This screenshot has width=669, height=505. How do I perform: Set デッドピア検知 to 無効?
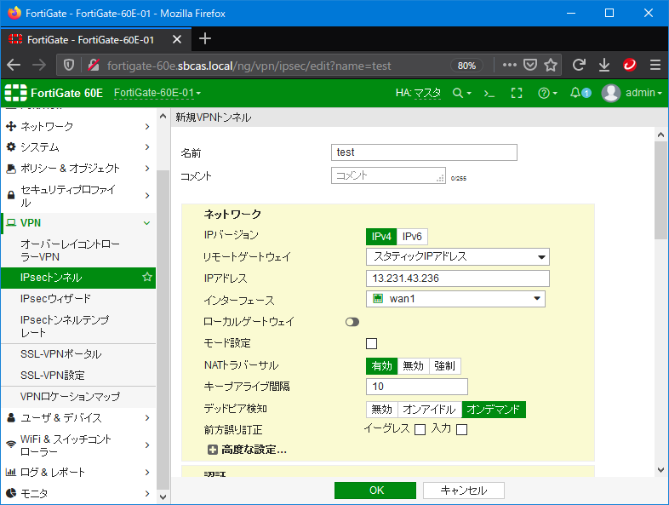click(x=382, y=410)
